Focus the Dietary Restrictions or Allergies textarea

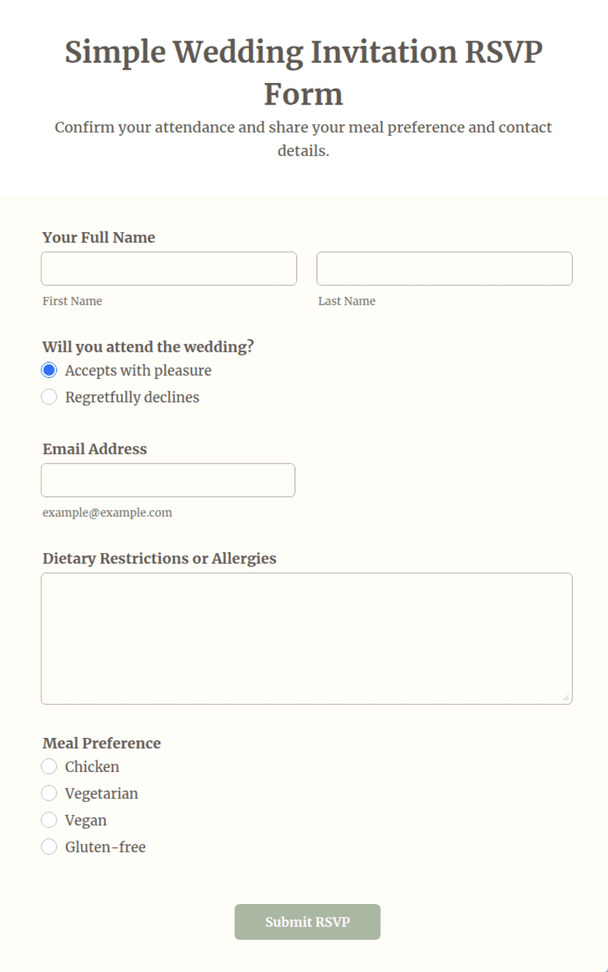(307, 639)
